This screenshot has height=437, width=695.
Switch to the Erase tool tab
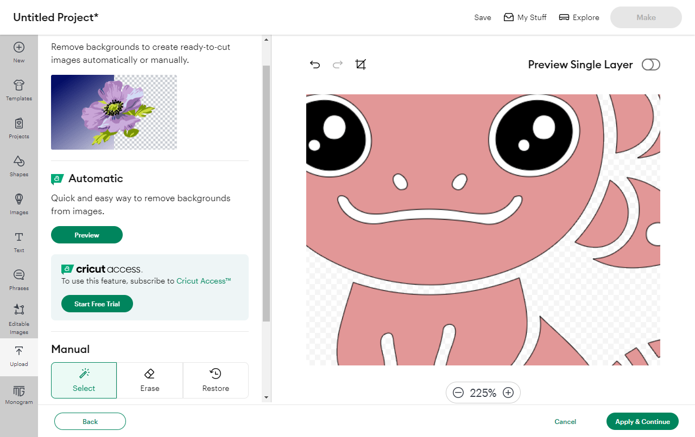[x=149, y=380]
